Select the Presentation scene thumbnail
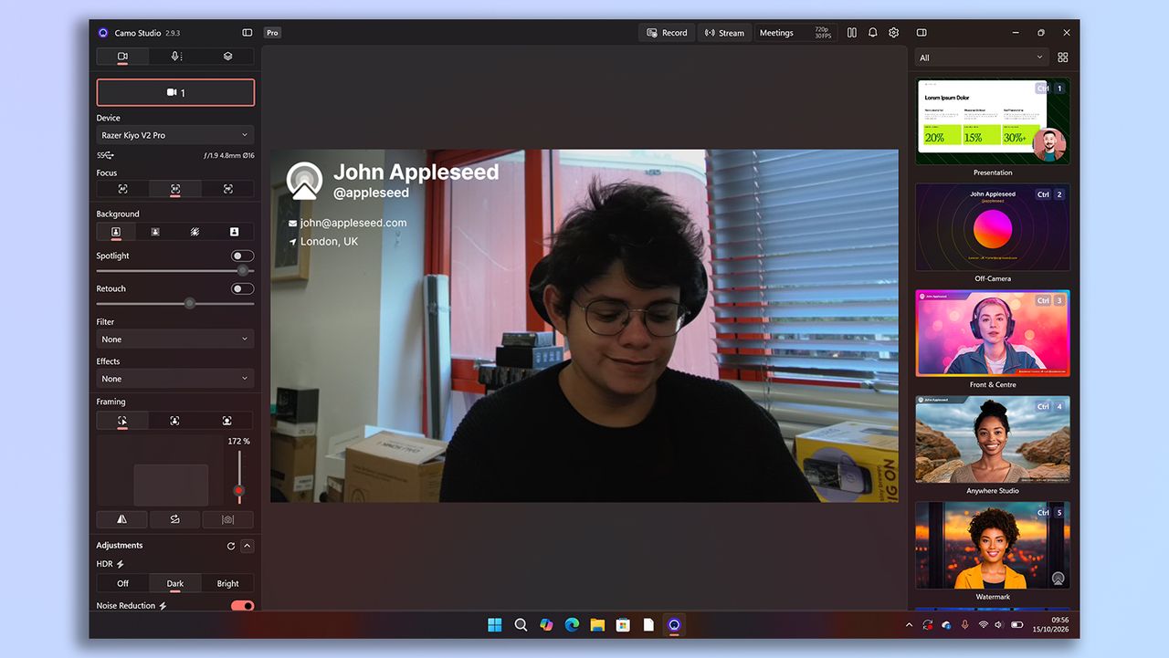 [x=993, y=121]
